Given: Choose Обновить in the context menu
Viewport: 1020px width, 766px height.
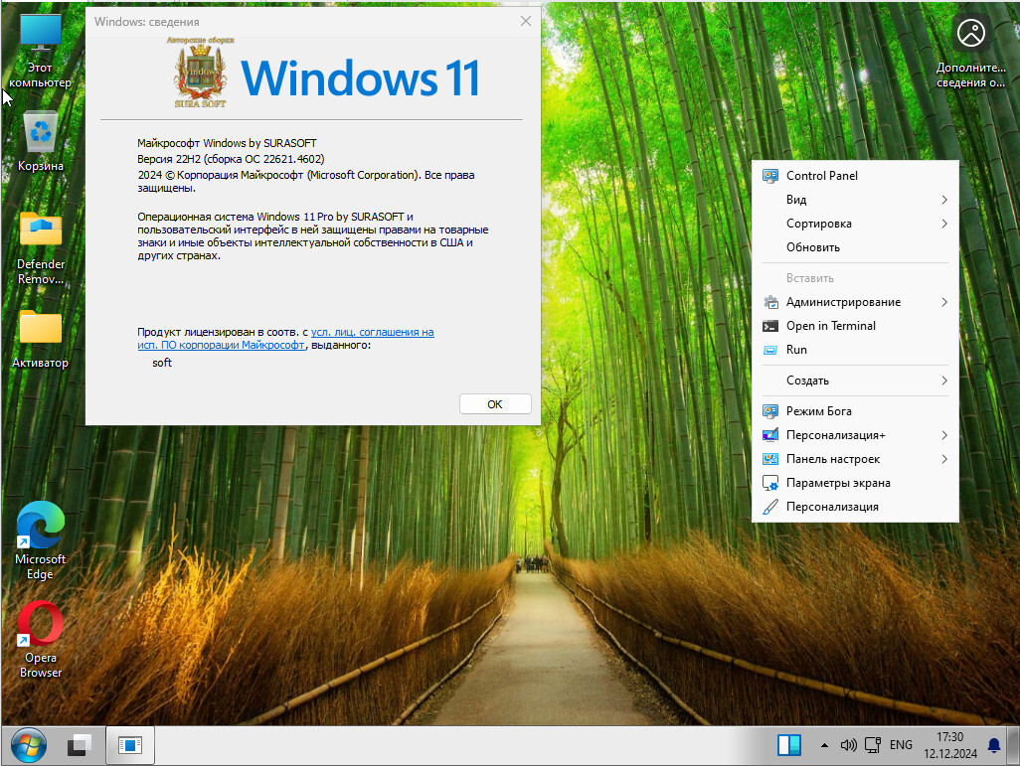Looking at the screenshot, I should tap(855, 247).
